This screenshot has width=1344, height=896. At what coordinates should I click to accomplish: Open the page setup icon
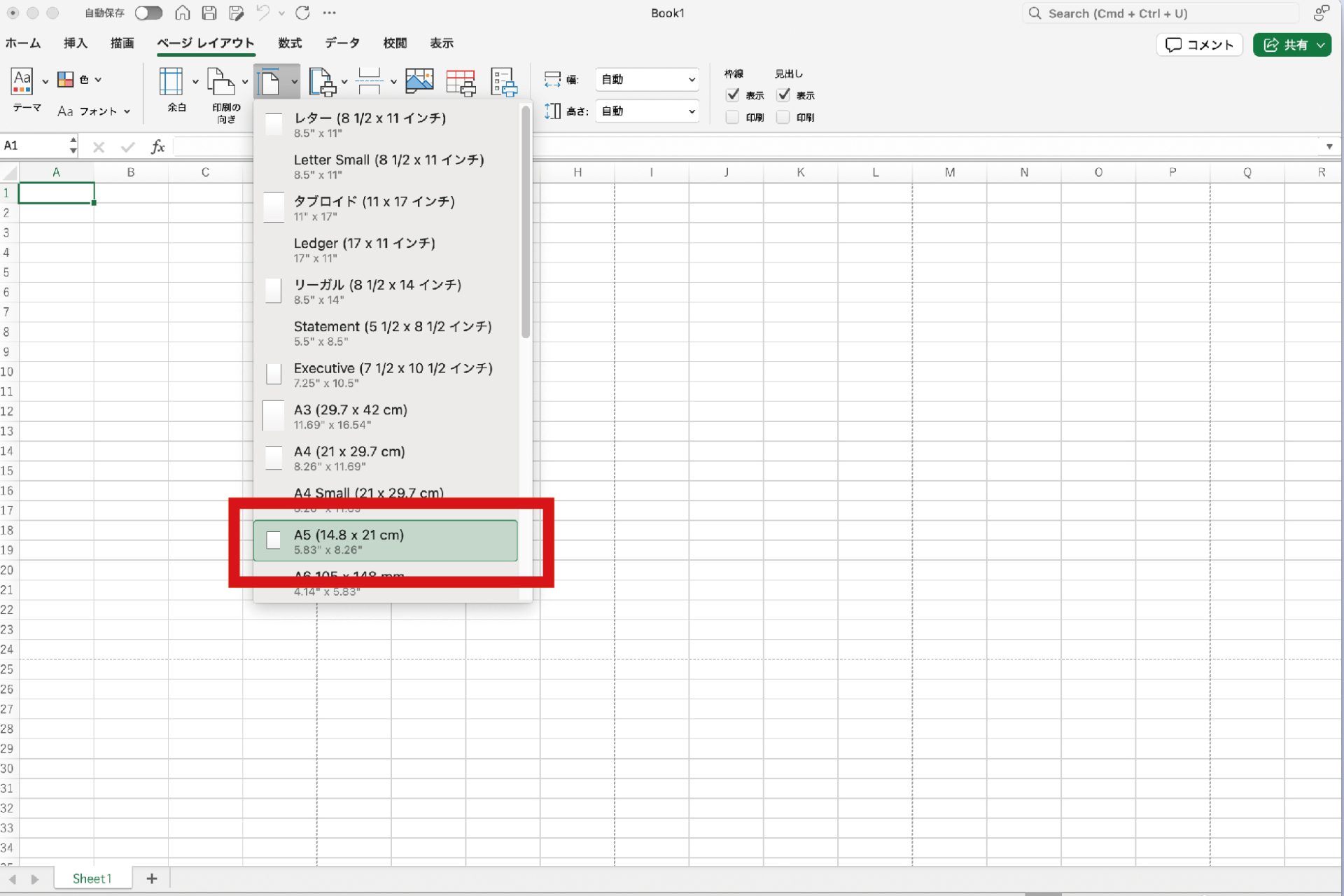(503, 82)
